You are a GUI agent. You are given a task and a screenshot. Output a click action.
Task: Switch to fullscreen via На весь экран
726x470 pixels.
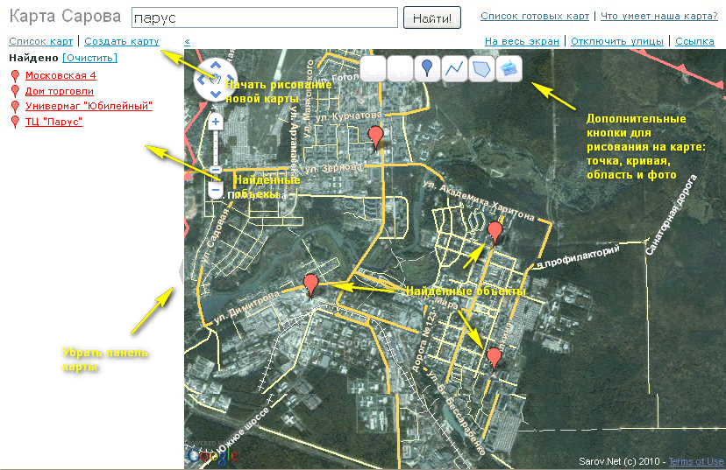[x=523, y=41]
